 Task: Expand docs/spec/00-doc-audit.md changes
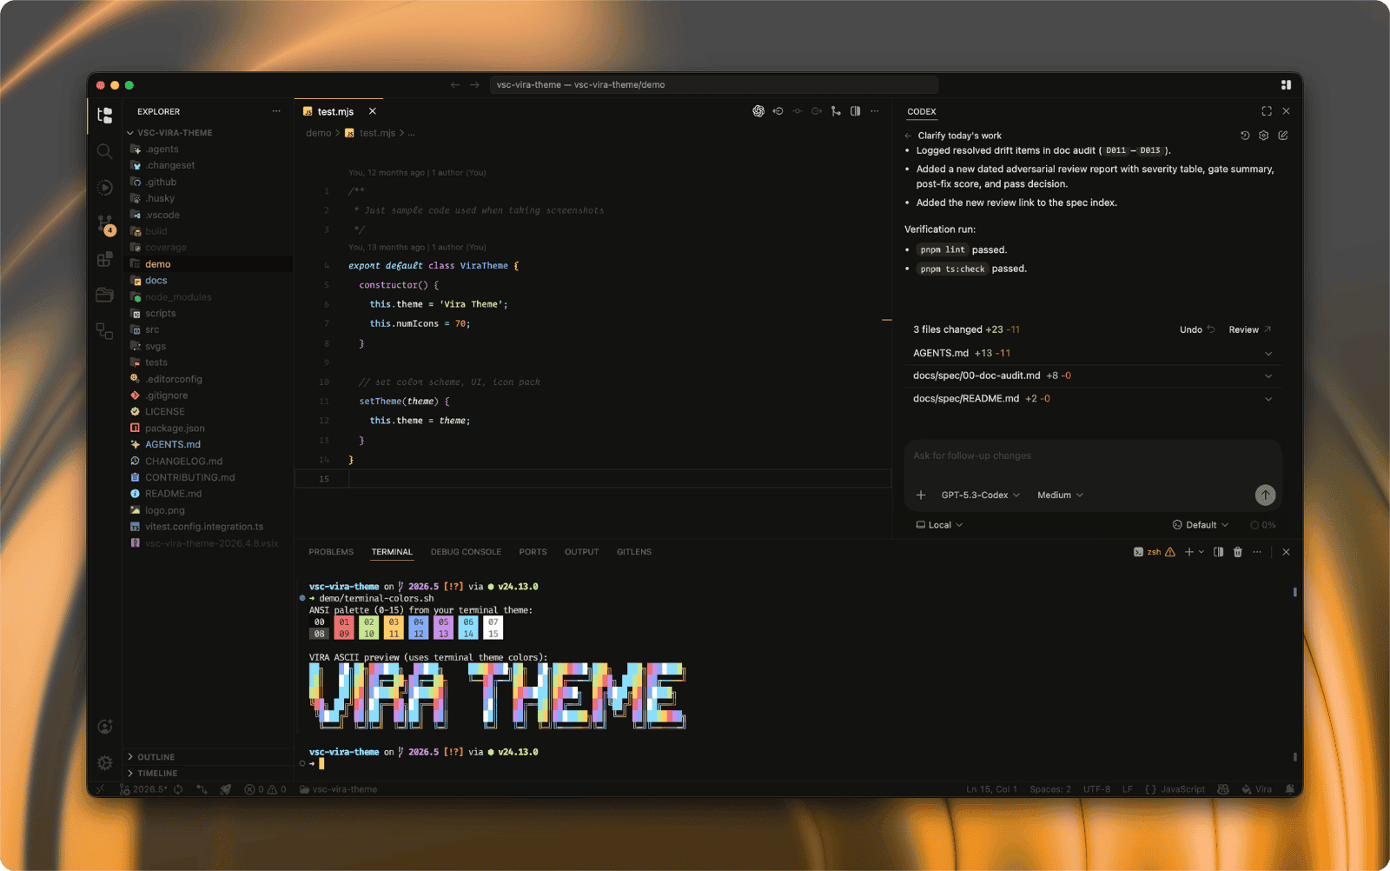[1268, 376]
